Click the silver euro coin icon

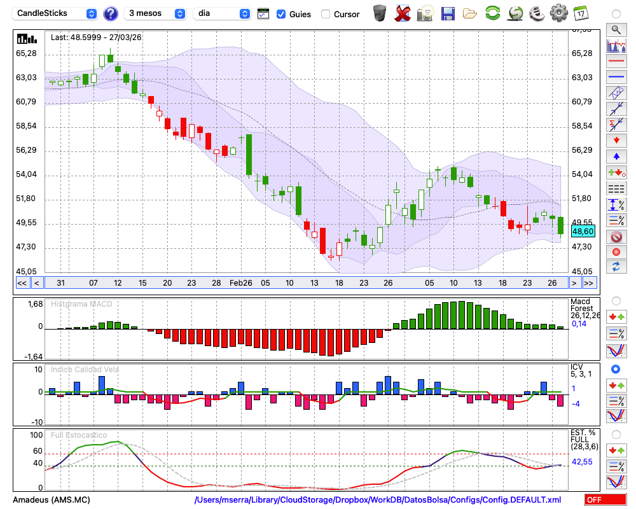(537, 13)
